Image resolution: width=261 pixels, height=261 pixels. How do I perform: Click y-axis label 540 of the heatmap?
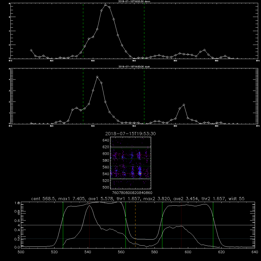[106, 174]
